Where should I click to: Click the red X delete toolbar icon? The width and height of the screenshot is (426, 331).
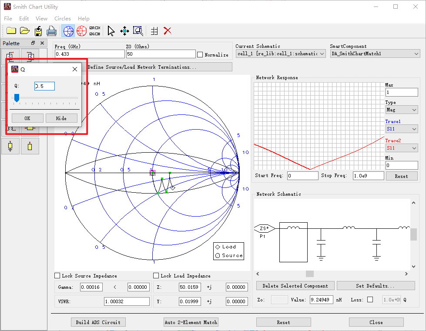[168, 31]
